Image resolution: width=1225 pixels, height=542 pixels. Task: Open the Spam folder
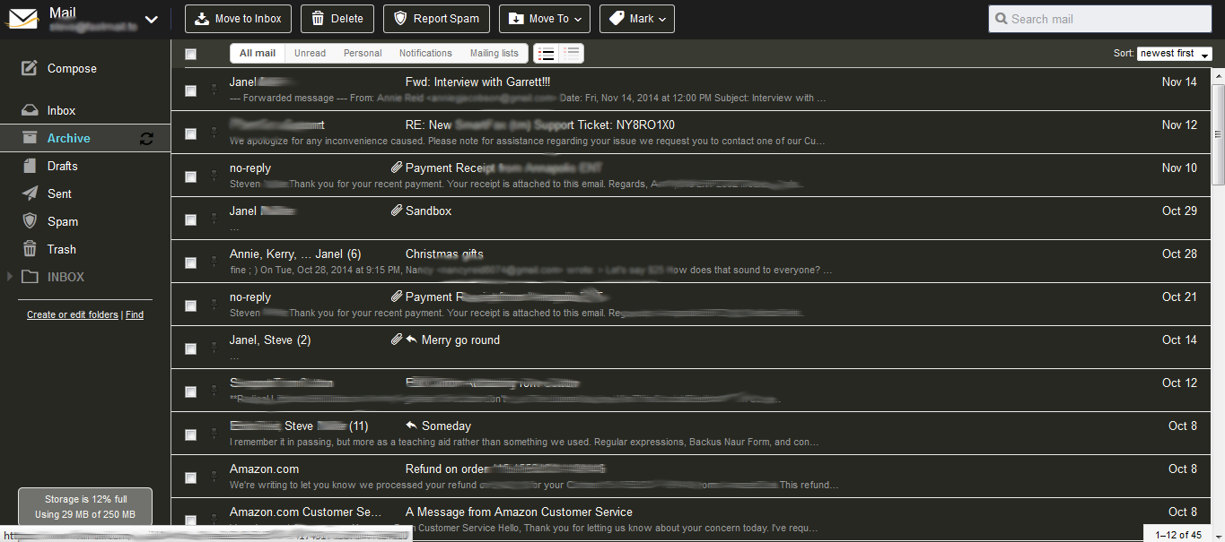(62, 221)
